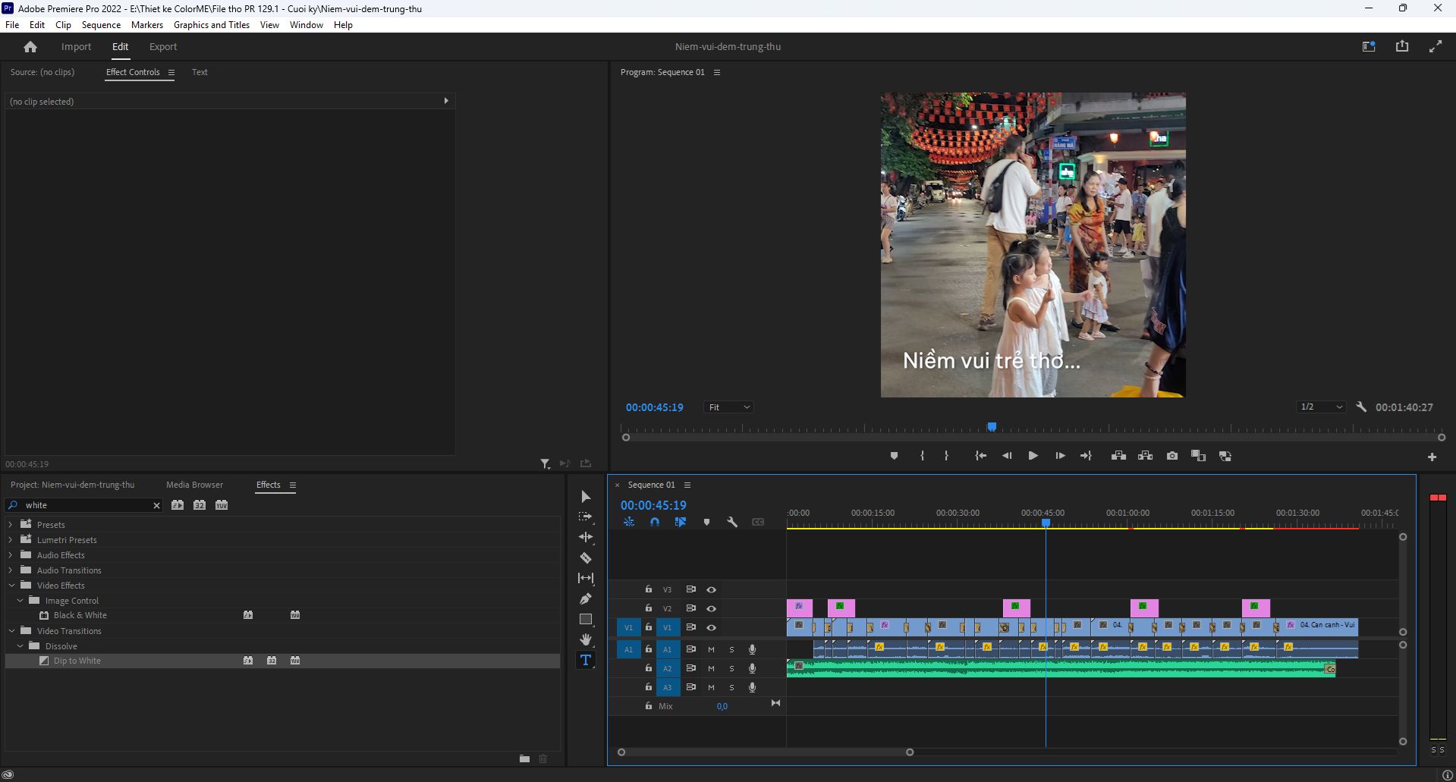Go to the Export workspace
Image resolution: width=1456 pixels, height=782 pixels.
tap(163, 46)
